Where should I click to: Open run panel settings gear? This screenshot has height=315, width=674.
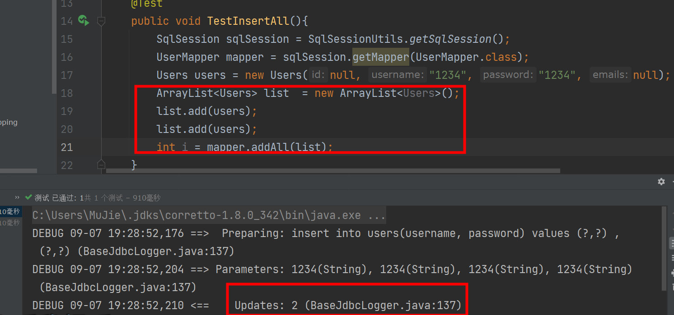[661, 182]
